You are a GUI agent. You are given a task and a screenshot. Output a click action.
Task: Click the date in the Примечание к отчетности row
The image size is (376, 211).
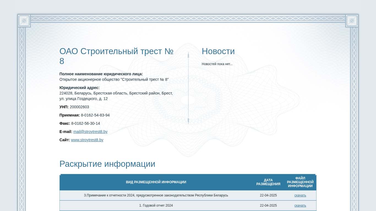coord(268,195)
